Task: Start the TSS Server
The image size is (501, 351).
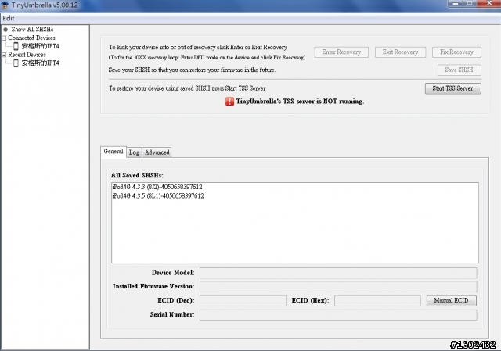Action: 452,88
